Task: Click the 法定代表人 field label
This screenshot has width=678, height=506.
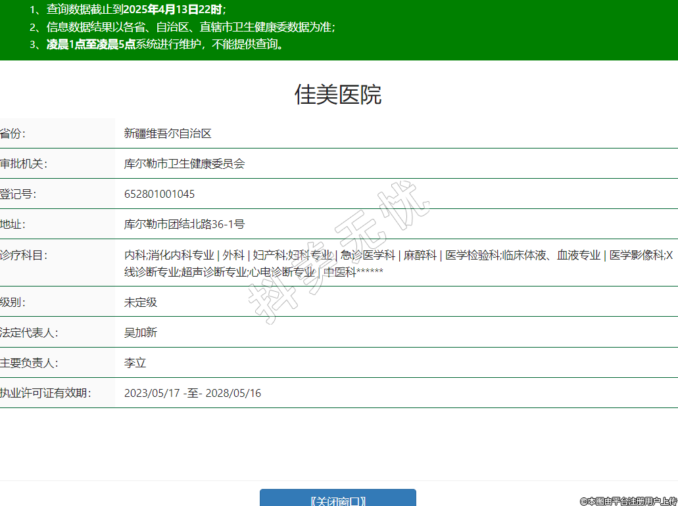Action: click(29, 333)
